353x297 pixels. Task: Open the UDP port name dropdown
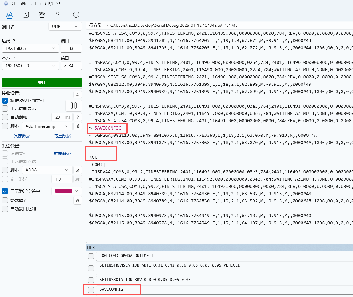[65, 26]
